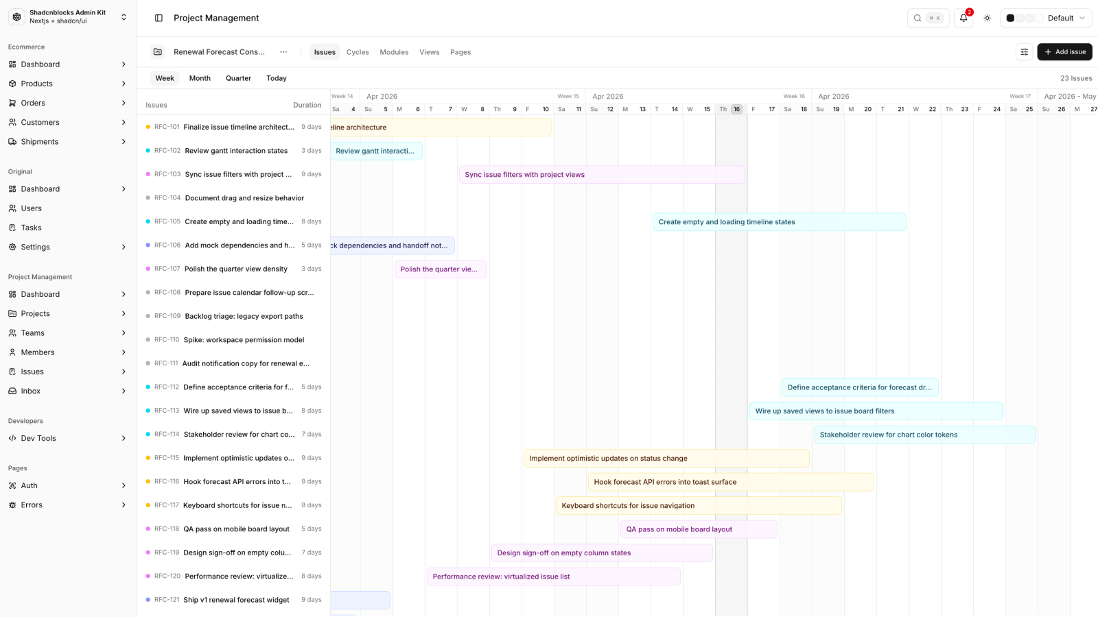This screenshot has width=1098, height=617.
Task: Toggle the sidebar panel icon
Action: (159, 18)
